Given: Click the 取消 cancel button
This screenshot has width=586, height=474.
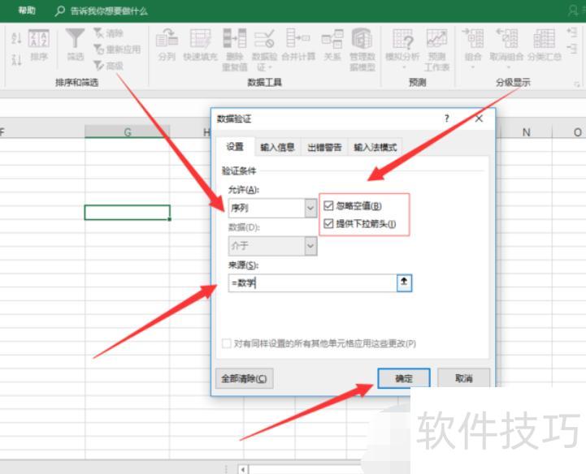Looking at the screenshot, I should click(x=463, y=378).
